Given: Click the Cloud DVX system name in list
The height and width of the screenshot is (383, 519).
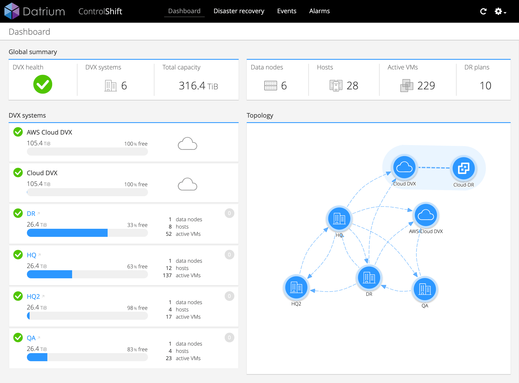Looking at the screenshot, I should click(42, 173).
